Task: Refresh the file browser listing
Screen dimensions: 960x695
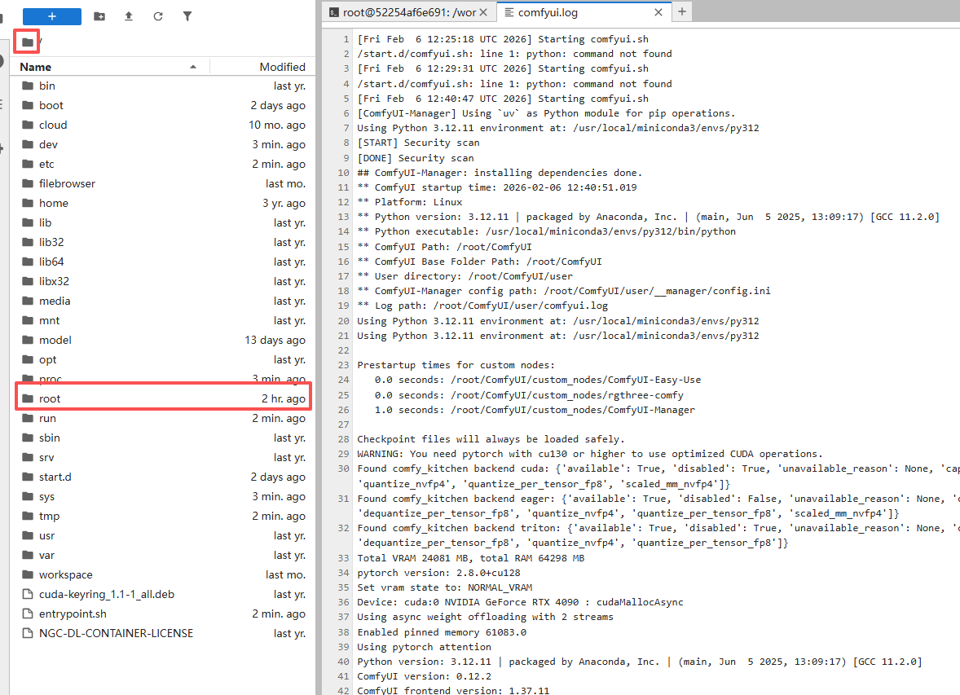Action: tap(158, 16)
